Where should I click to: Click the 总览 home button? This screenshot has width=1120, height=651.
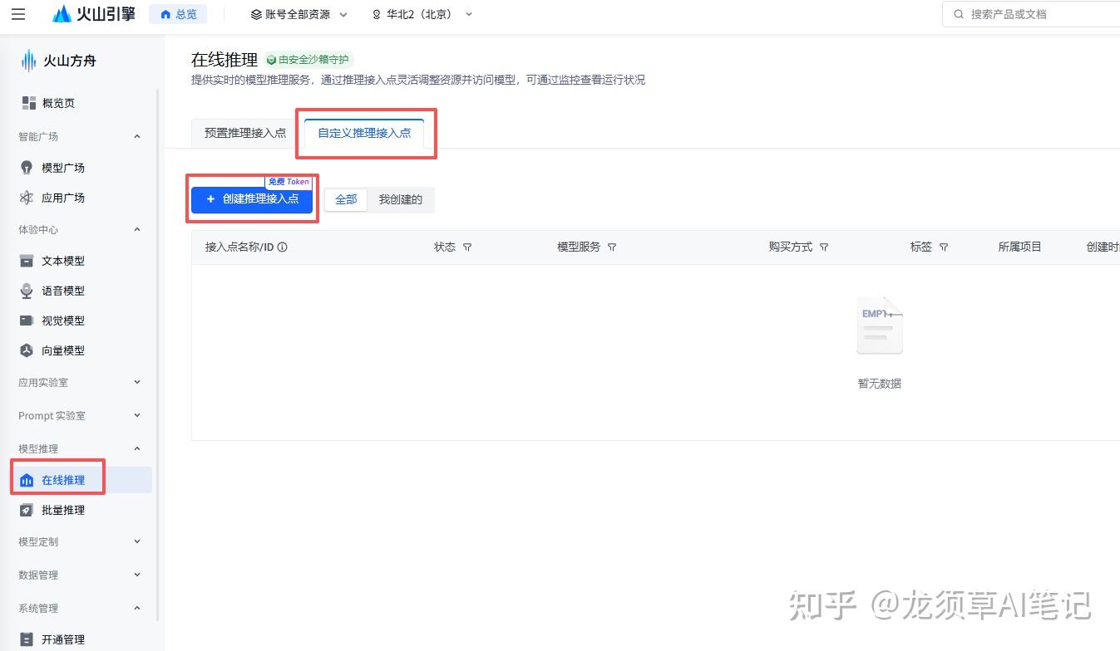pyautogui.click(x=178, y=14)
